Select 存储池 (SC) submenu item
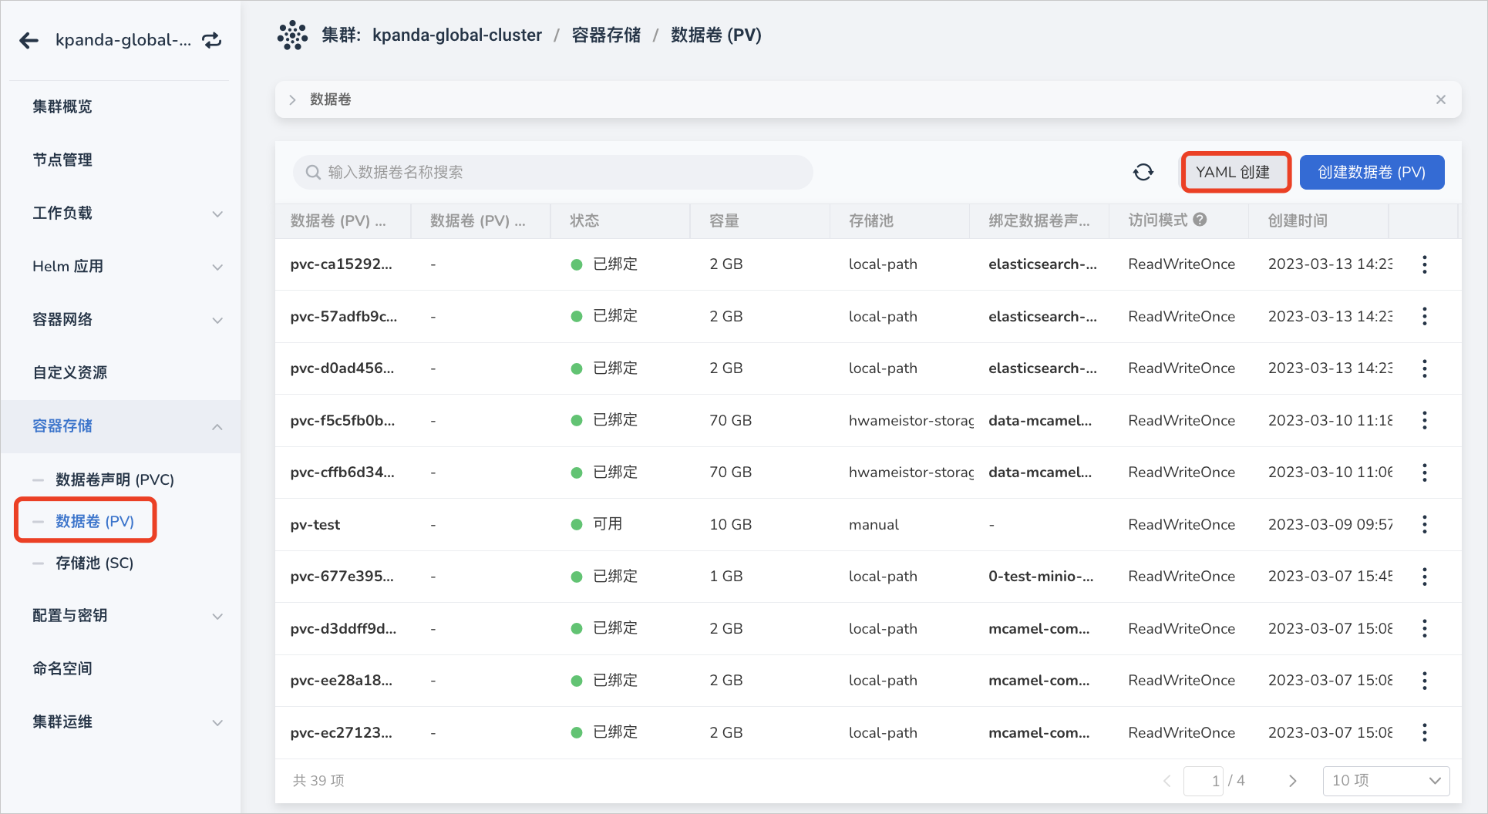 click(x=95, y=563)
